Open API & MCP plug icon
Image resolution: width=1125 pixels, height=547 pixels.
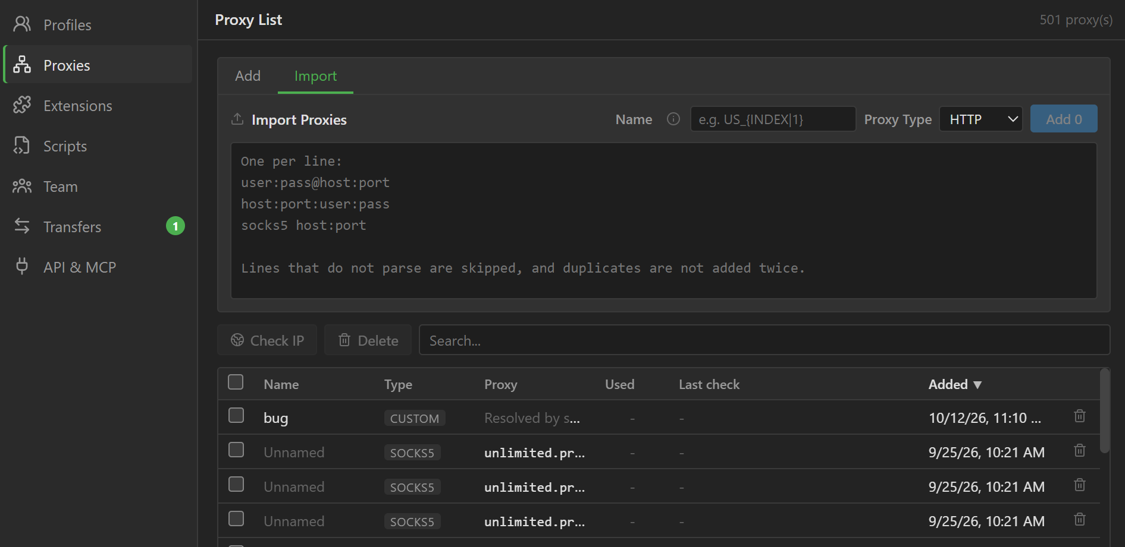[x=22, y=267]
